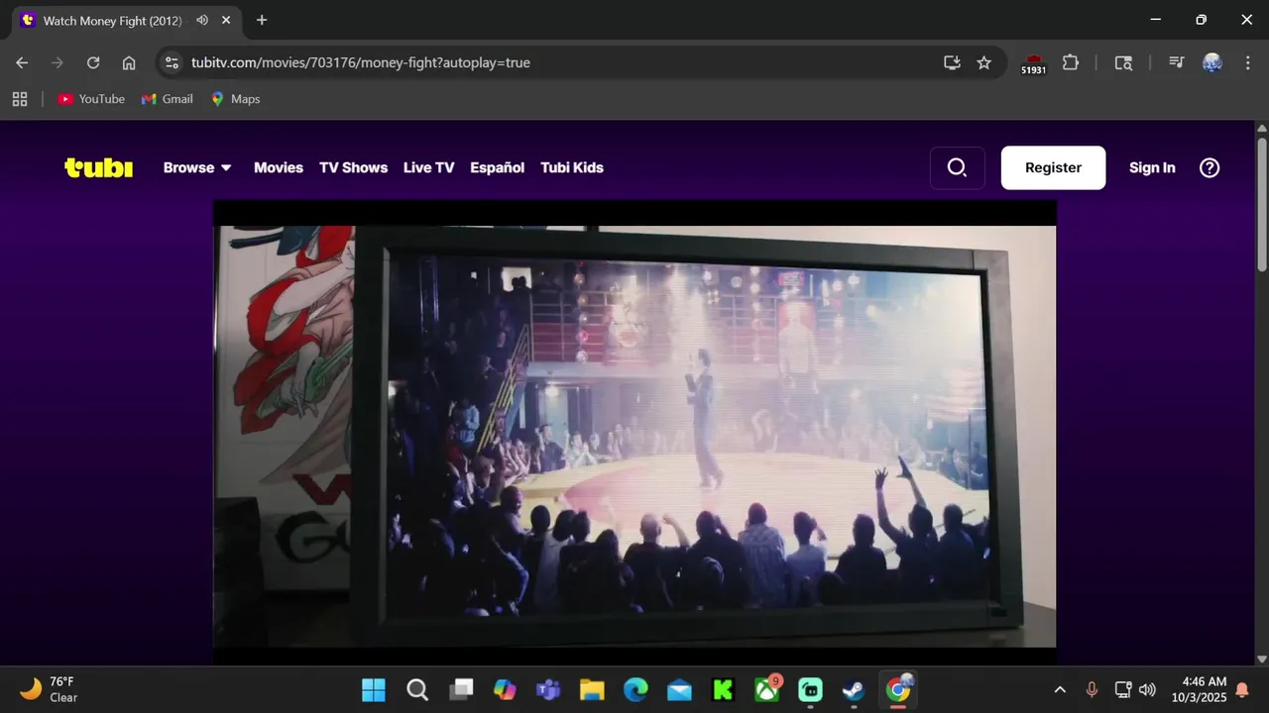This screenshot has height=713, width=1269.
Task: Open the Gmail bookmark
Action: coord(168,99)
